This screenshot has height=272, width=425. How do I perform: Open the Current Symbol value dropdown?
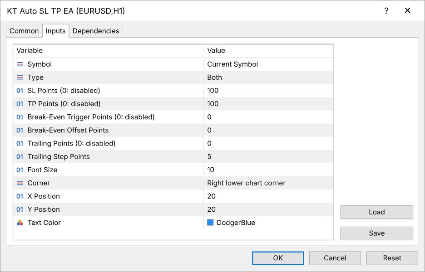[269, 64]
